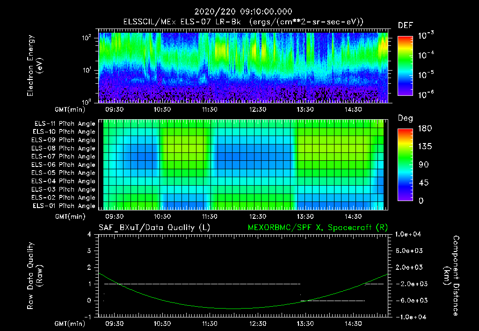Click 09:30 under the data quality plot

coord(114,324)
